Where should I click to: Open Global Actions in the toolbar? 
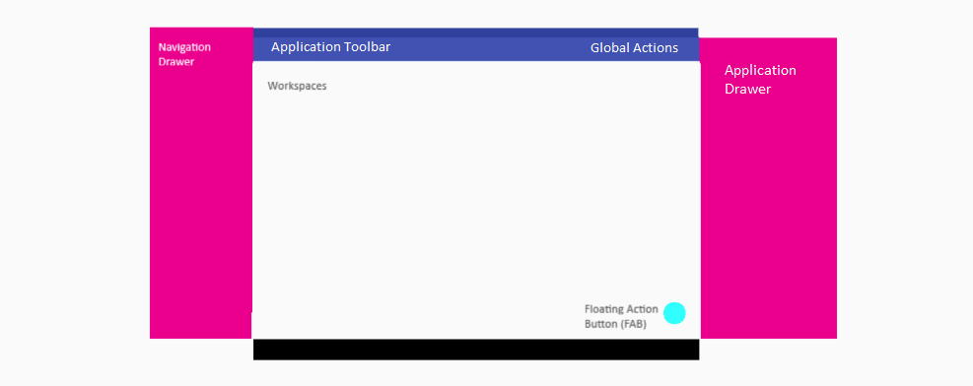634,47
